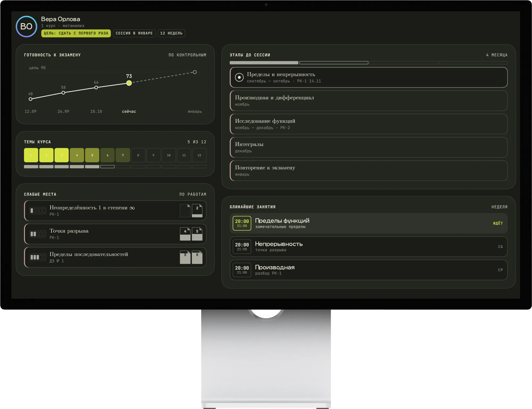Open stage 'Повторение к экзамену'
532x409 pixels.
point(369,171)
